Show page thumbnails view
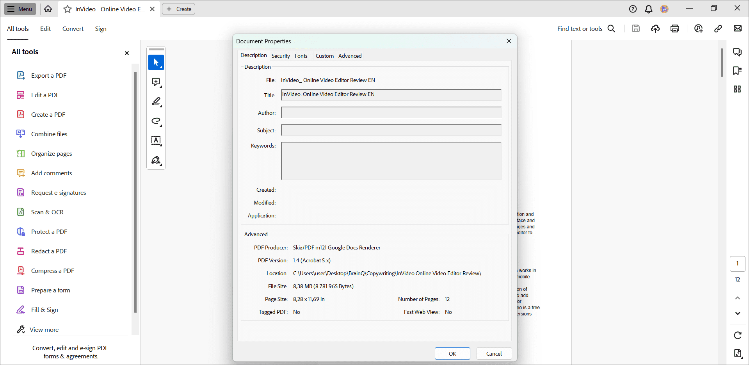This screenshot has height=365, width=749. tap(737, 89)
